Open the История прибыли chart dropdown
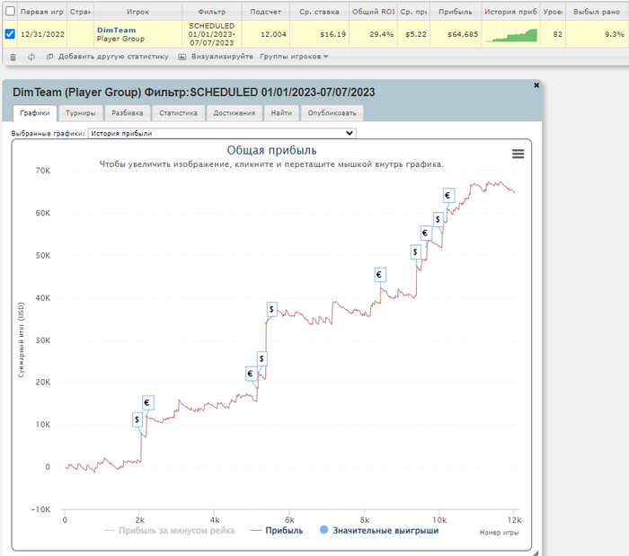 pos(222,134)
